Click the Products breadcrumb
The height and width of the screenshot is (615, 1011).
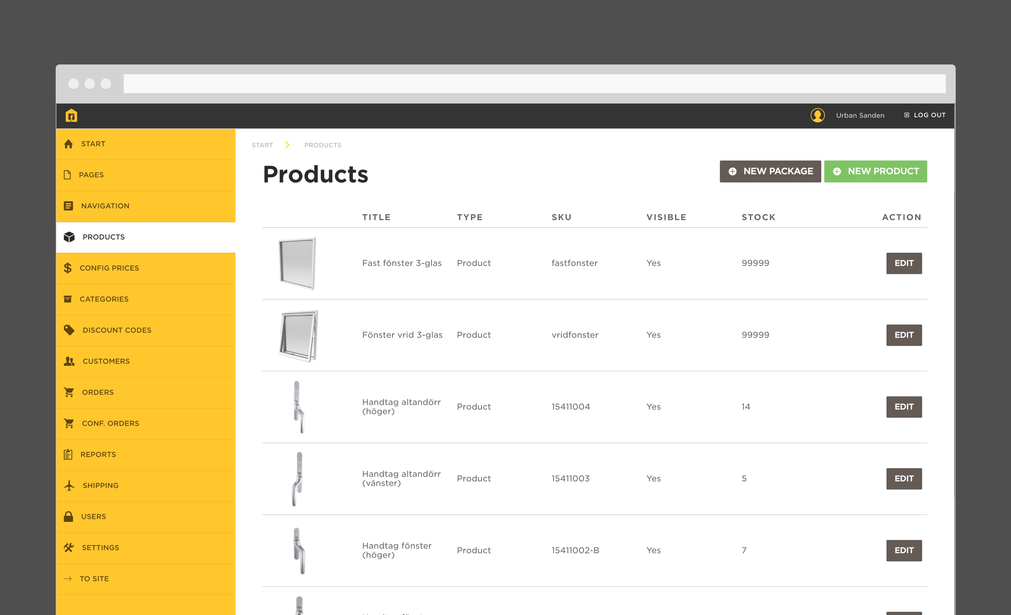323,145
